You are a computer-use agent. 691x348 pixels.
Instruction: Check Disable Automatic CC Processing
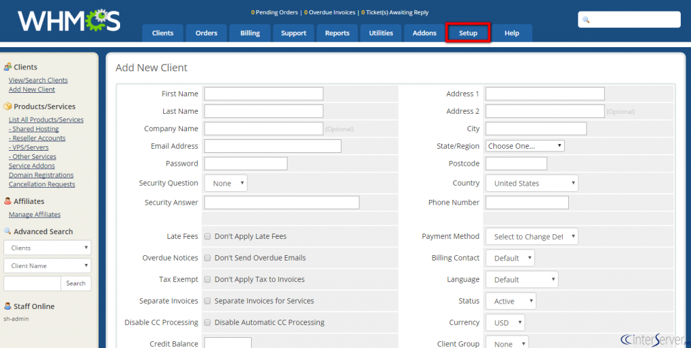point(208,322)
